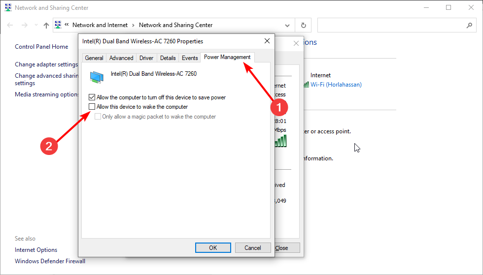Enable Allow this device to wake computer

point(92,107)
